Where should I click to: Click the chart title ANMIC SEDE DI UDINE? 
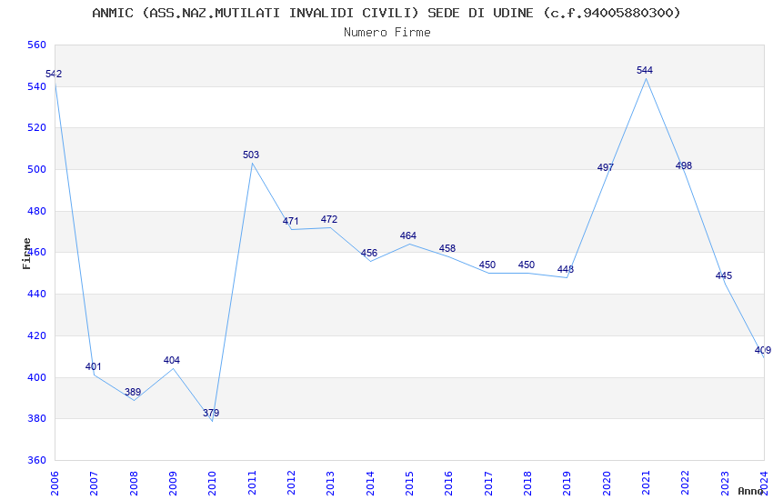386,13
